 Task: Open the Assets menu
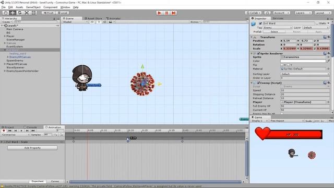point(19,7)
